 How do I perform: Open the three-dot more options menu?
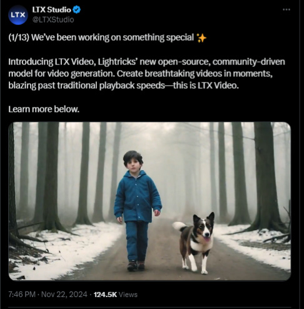[x=286, y=9]
